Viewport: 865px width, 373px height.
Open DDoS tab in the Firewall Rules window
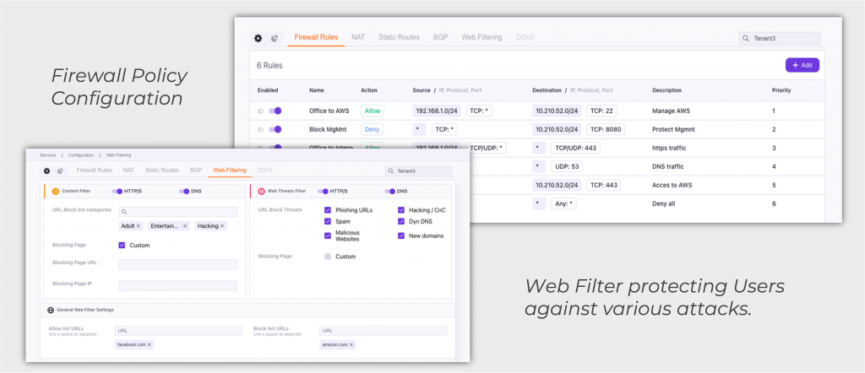coord(525,37)
